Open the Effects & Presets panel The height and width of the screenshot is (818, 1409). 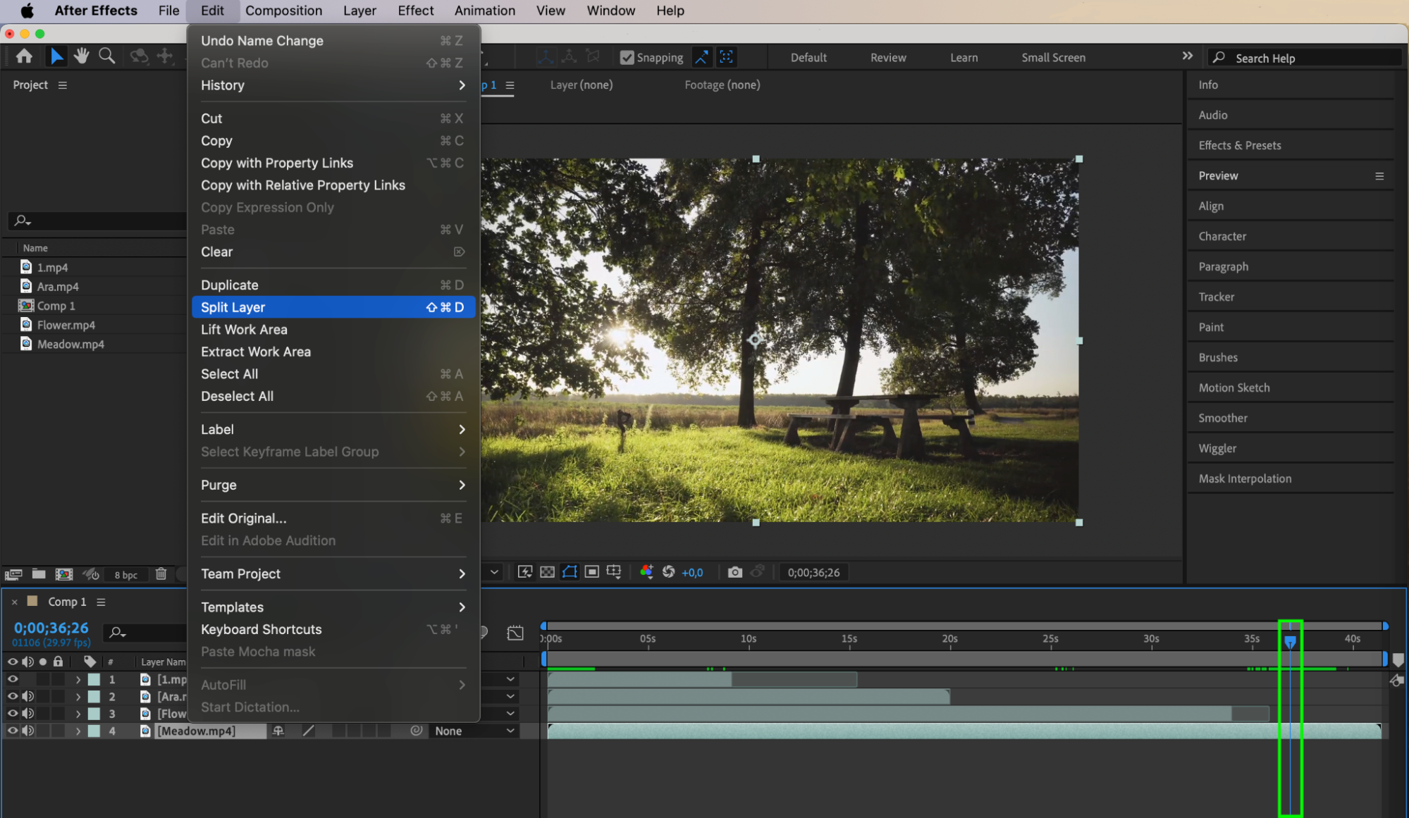(1239, 145)
